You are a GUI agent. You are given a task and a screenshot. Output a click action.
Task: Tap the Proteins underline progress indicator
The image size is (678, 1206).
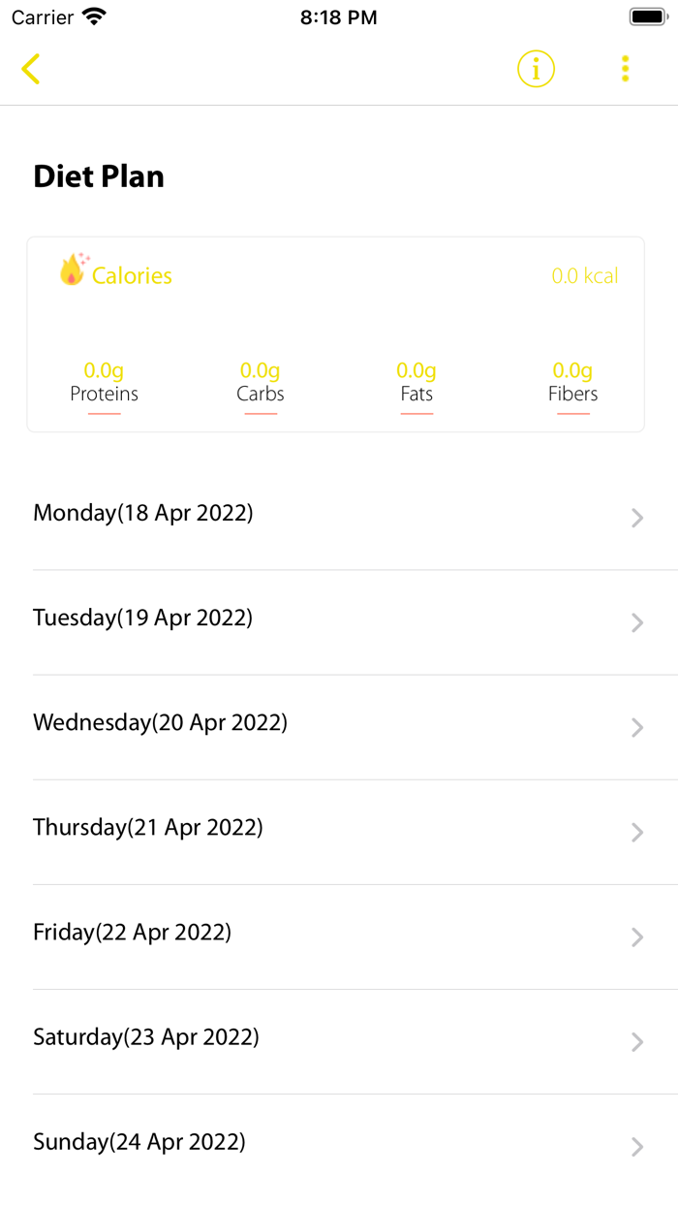pyautogui.click(x=104, y=414)
